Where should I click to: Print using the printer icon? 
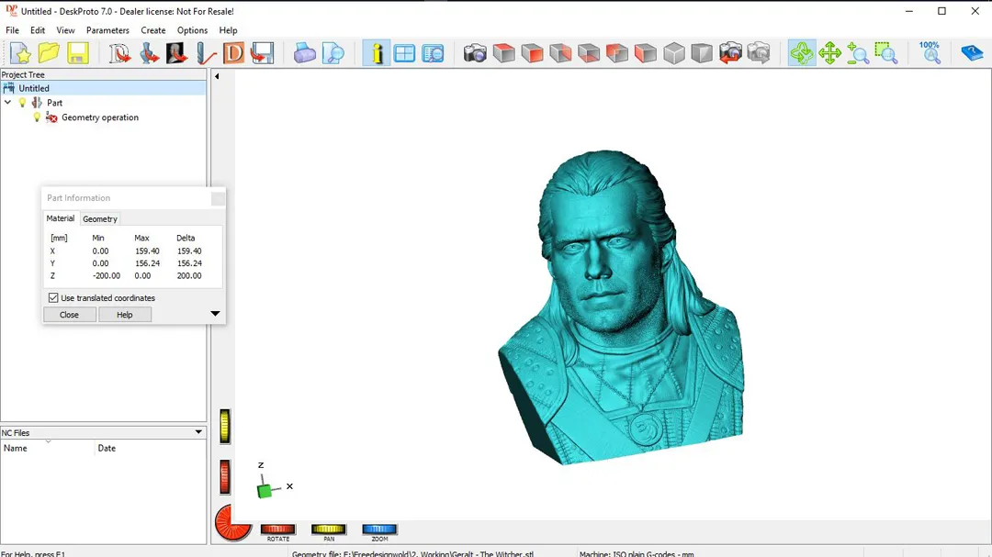304,53
